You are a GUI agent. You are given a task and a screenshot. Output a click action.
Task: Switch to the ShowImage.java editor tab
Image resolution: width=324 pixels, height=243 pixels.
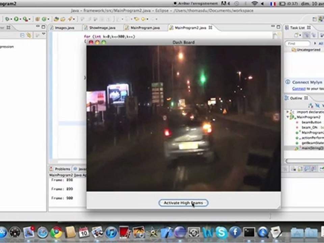pyautogui.click(x=100, y=28)
